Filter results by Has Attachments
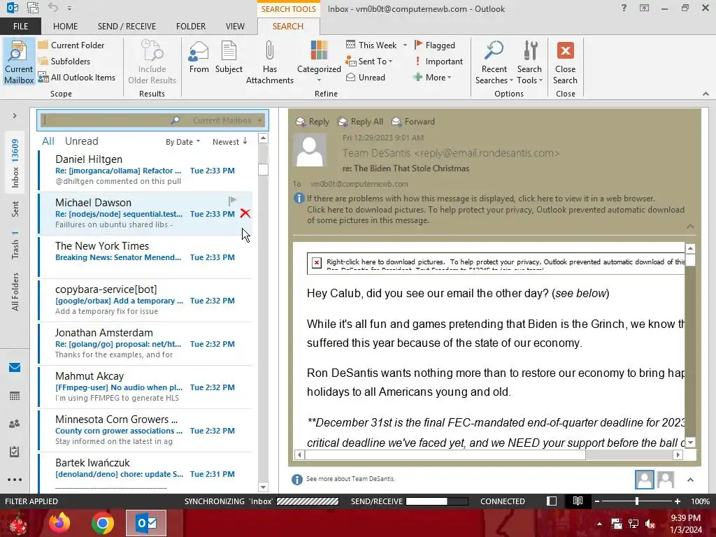The image size is (716, 537). pyautogui.click(x=269, y=62)
